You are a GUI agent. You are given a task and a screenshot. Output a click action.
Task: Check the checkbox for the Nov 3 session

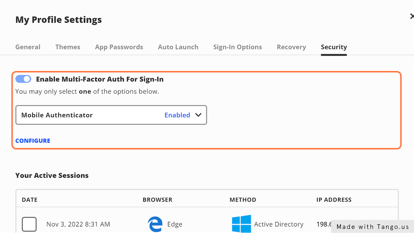(29, 224)
